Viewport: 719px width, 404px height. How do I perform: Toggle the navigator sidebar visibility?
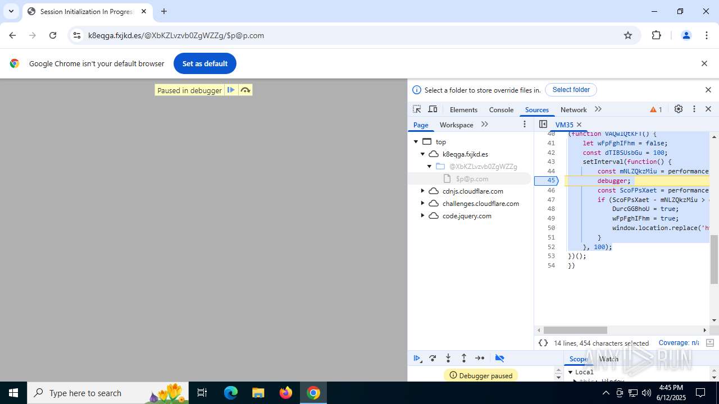coord(543,125)
